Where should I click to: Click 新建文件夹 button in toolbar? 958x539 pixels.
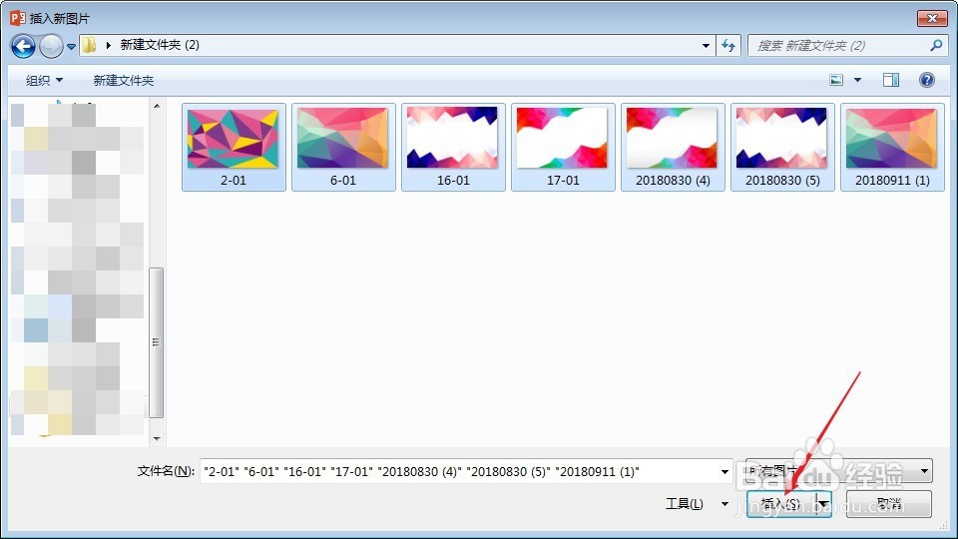coord(124,80)
